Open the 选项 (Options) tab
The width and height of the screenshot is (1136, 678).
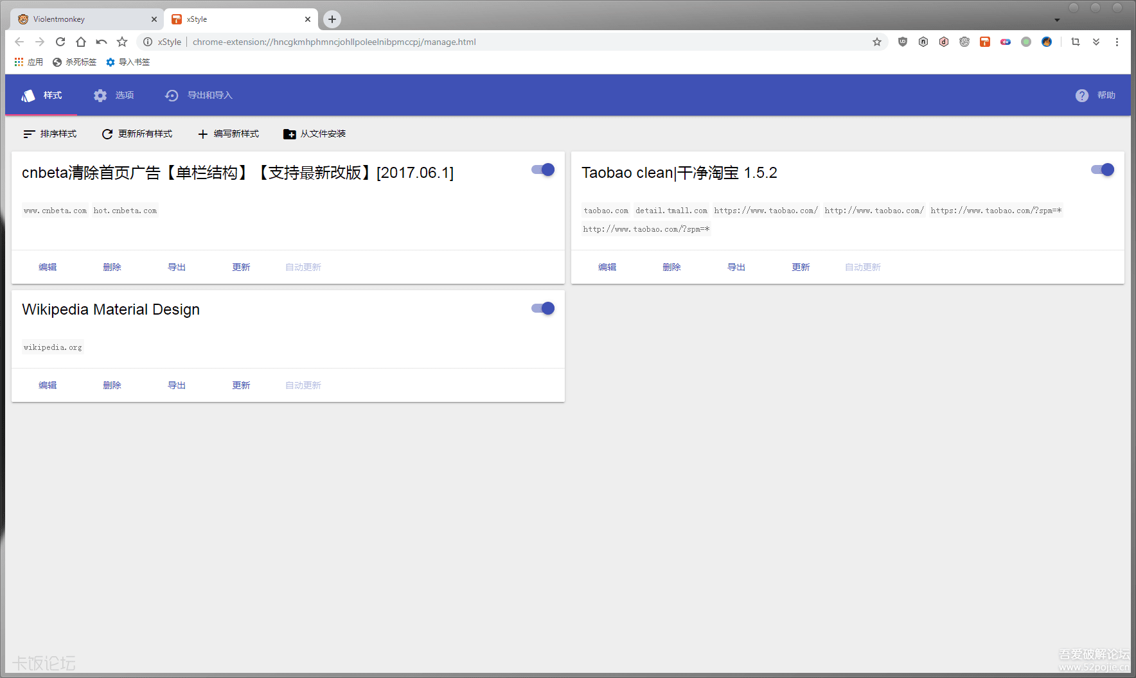pyautogui.click(x=113, y=95)
